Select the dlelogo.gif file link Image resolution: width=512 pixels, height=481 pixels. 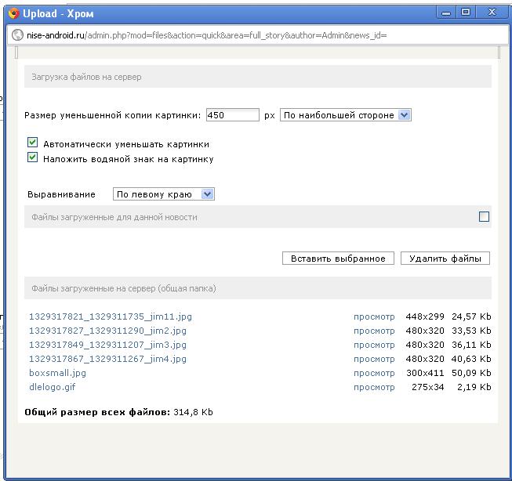(x=52, y=387)
